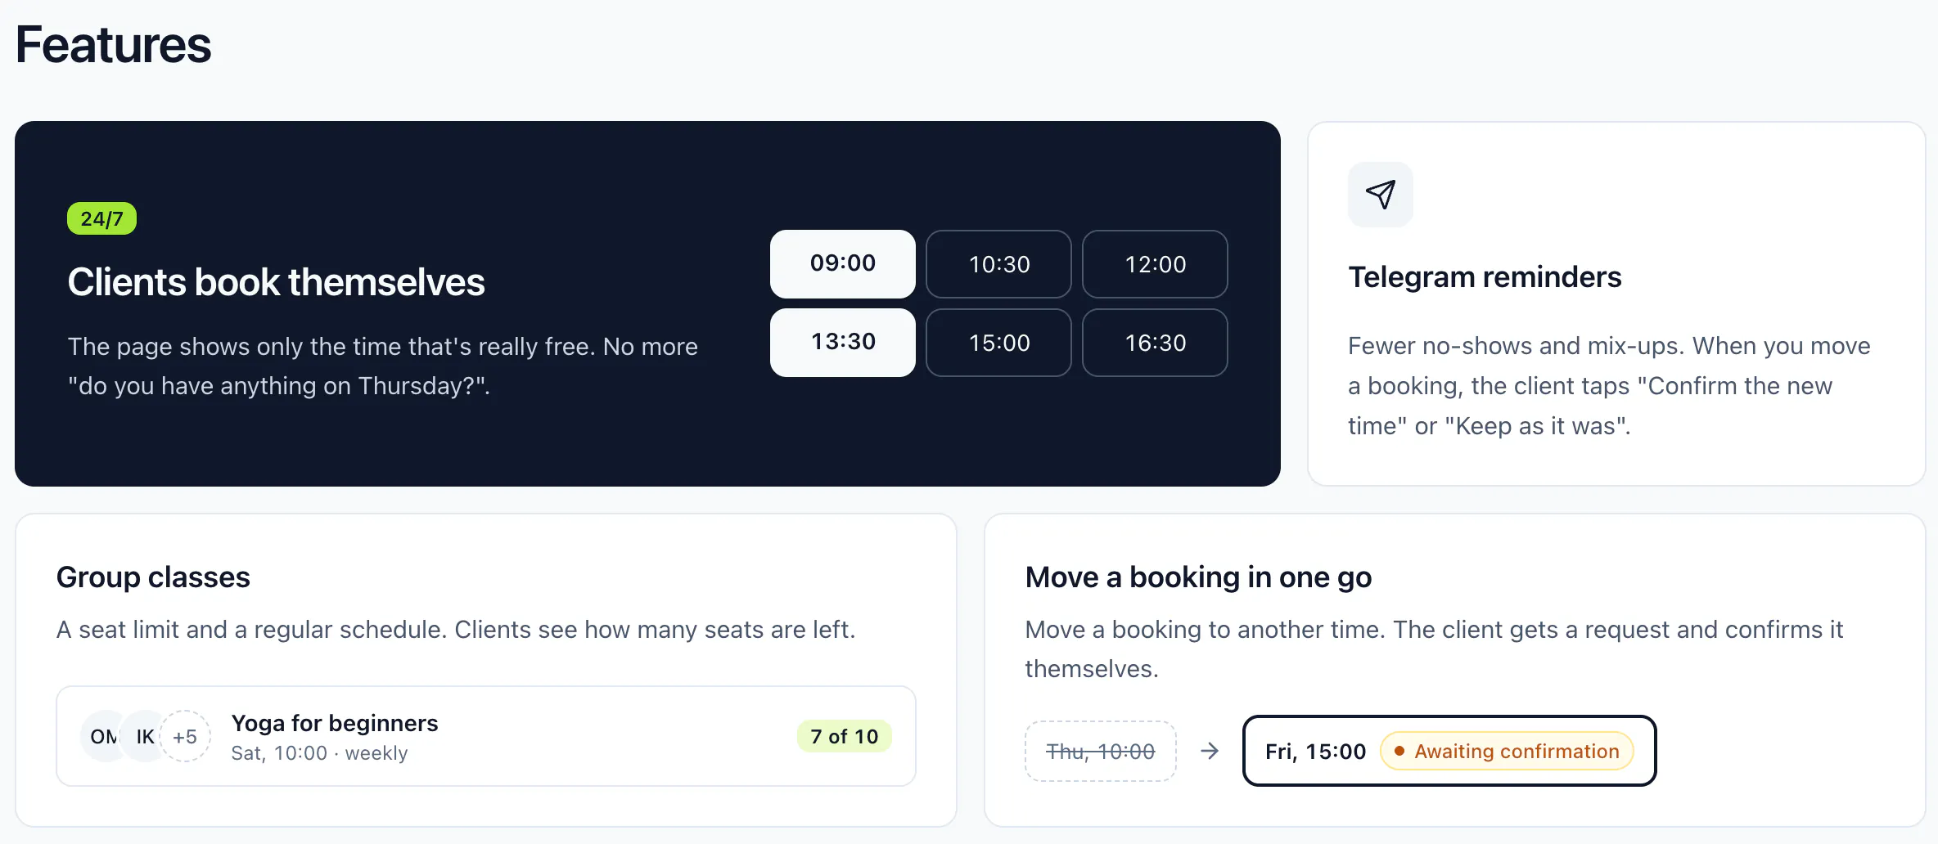The image size is (1938, 844).
Task: Click the IK participant avatar
Action: pyautogui.click(x=145, y=736)
